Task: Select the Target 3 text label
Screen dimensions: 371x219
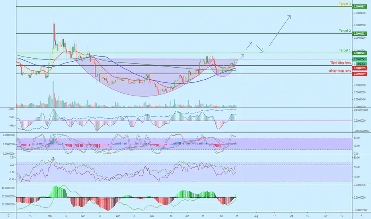Action: click(345, 4)
